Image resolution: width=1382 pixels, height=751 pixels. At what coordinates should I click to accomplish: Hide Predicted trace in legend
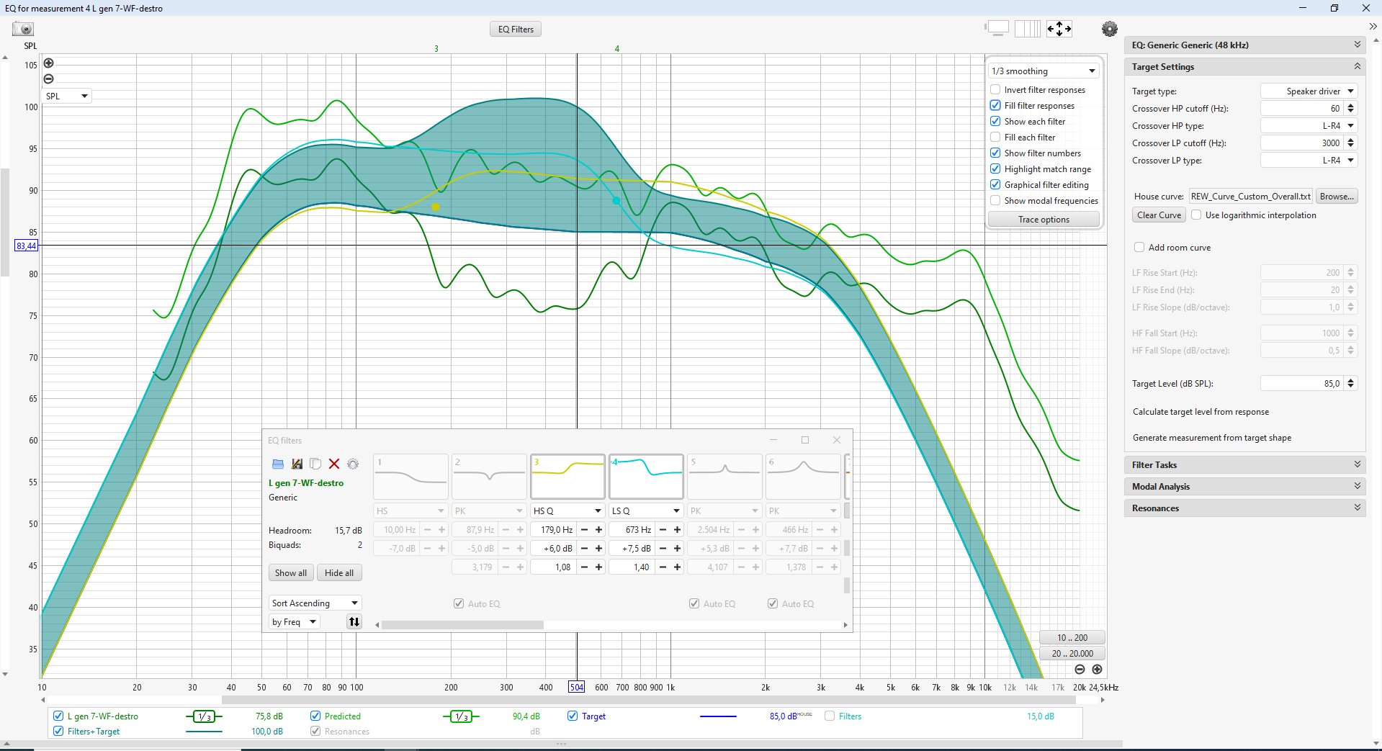click(x=315, y=716)
